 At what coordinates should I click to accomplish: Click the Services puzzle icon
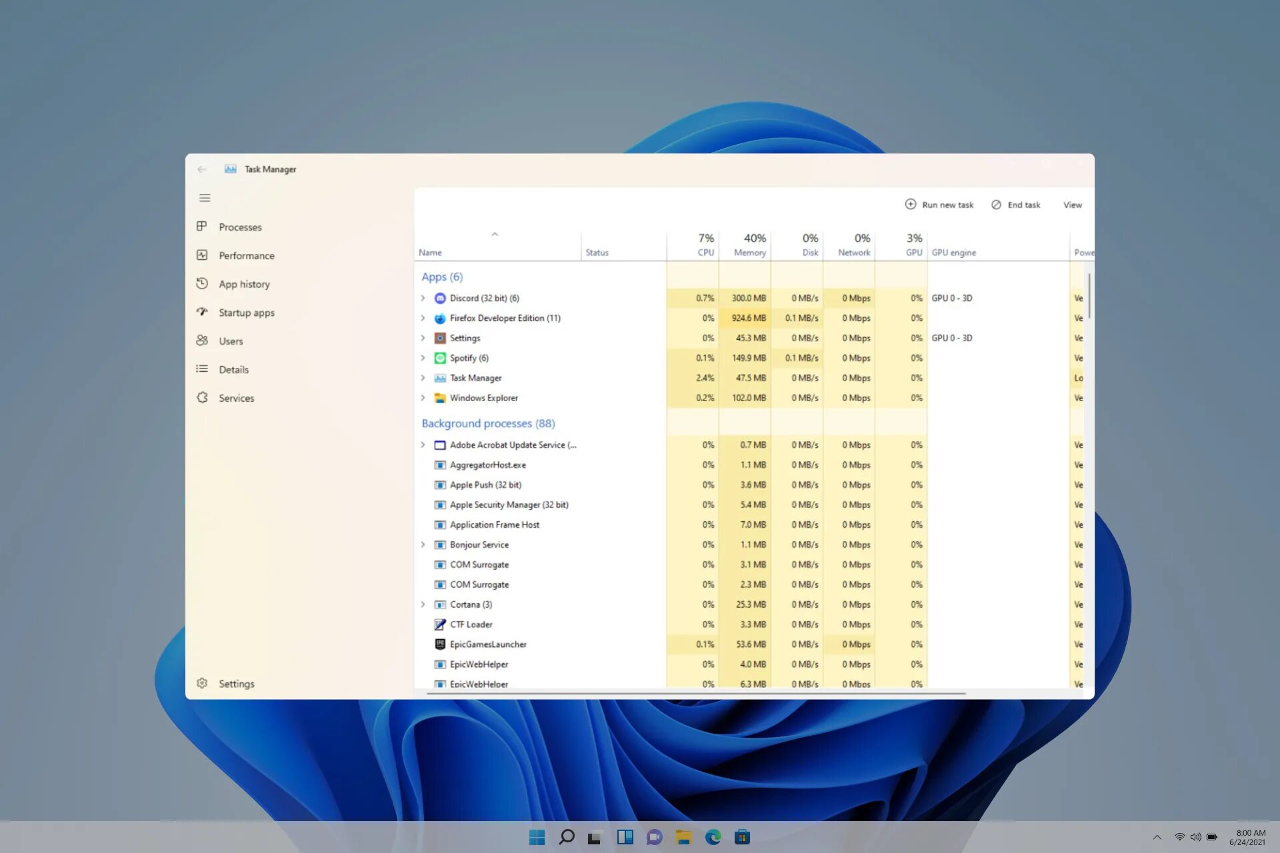202,398
